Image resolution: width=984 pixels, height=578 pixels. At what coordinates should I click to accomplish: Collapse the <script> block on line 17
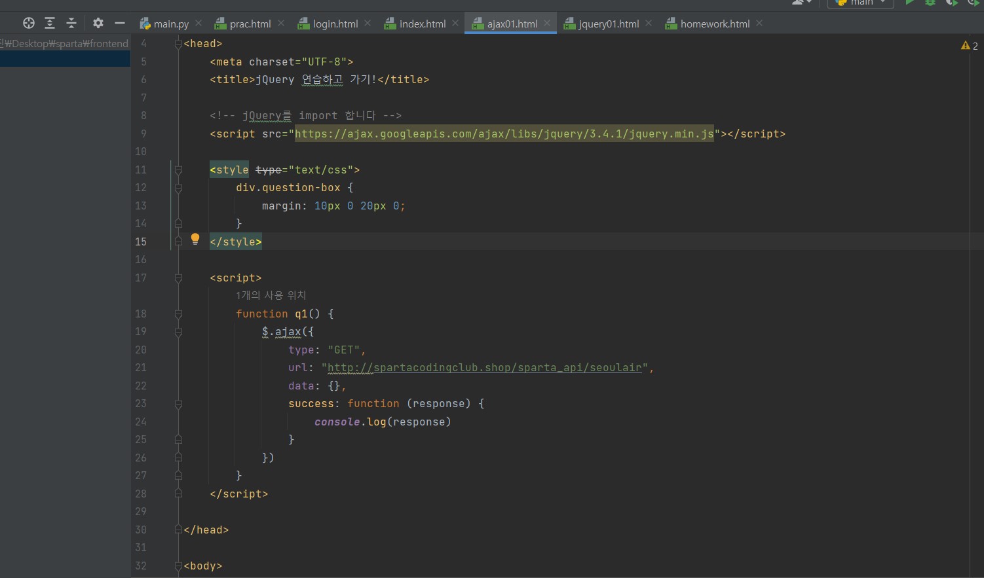[178, 278]
